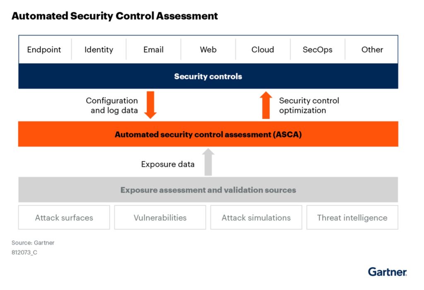This screenshot has height=290, width=424.
Task: Open the Email segment
Action: coord(153,50)
